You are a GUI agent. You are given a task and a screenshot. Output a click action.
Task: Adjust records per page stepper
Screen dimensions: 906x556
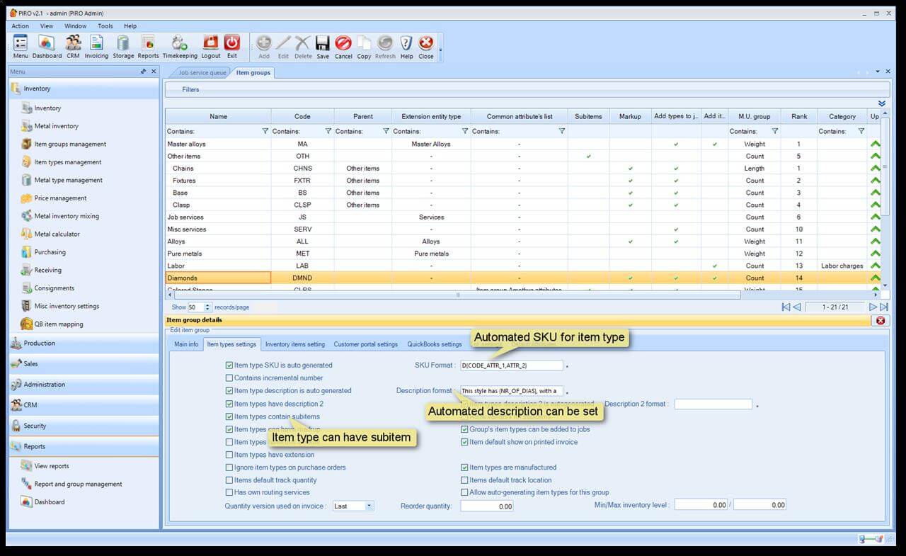click(x=208, y=307)
